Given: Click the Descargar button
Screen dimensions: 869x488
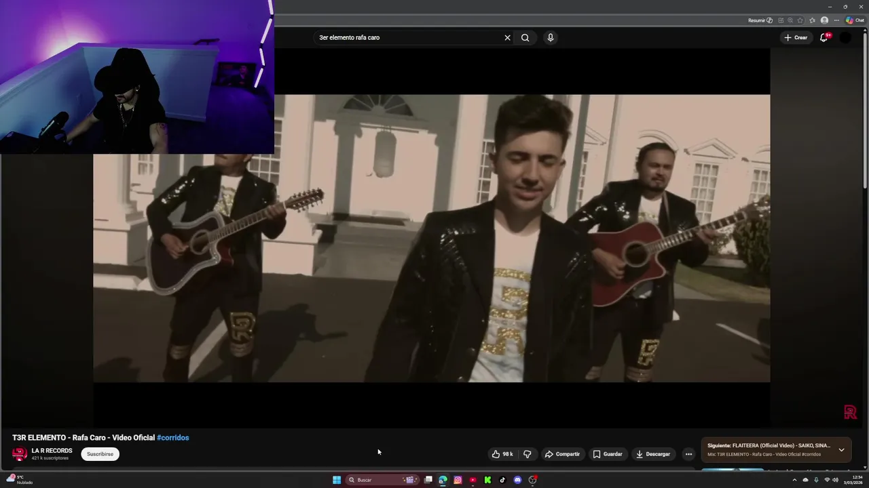Looking at the screenshot, I should tap(653, 454).
